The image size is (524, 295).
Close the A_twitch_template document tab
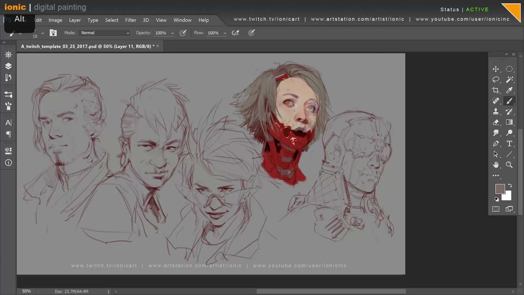(158, 46)
